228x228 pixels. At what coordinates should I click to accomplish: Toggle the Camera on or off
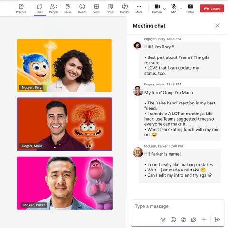point(157,9)
